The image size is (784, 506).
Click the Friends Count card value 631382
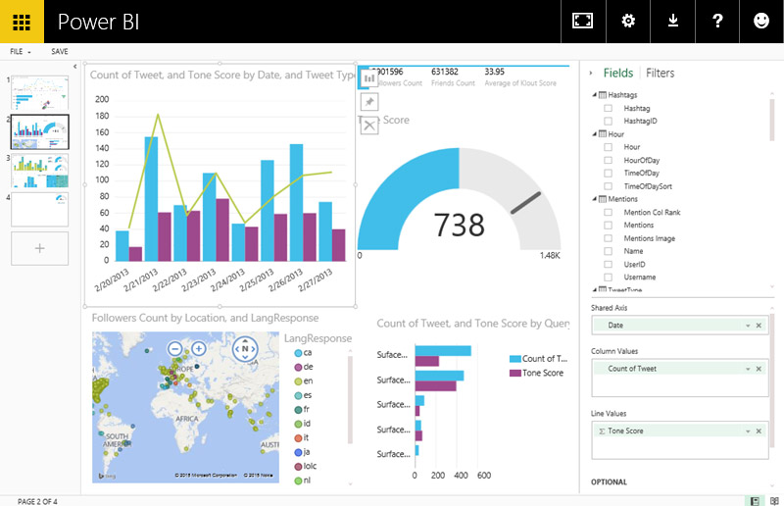[445, 72]
